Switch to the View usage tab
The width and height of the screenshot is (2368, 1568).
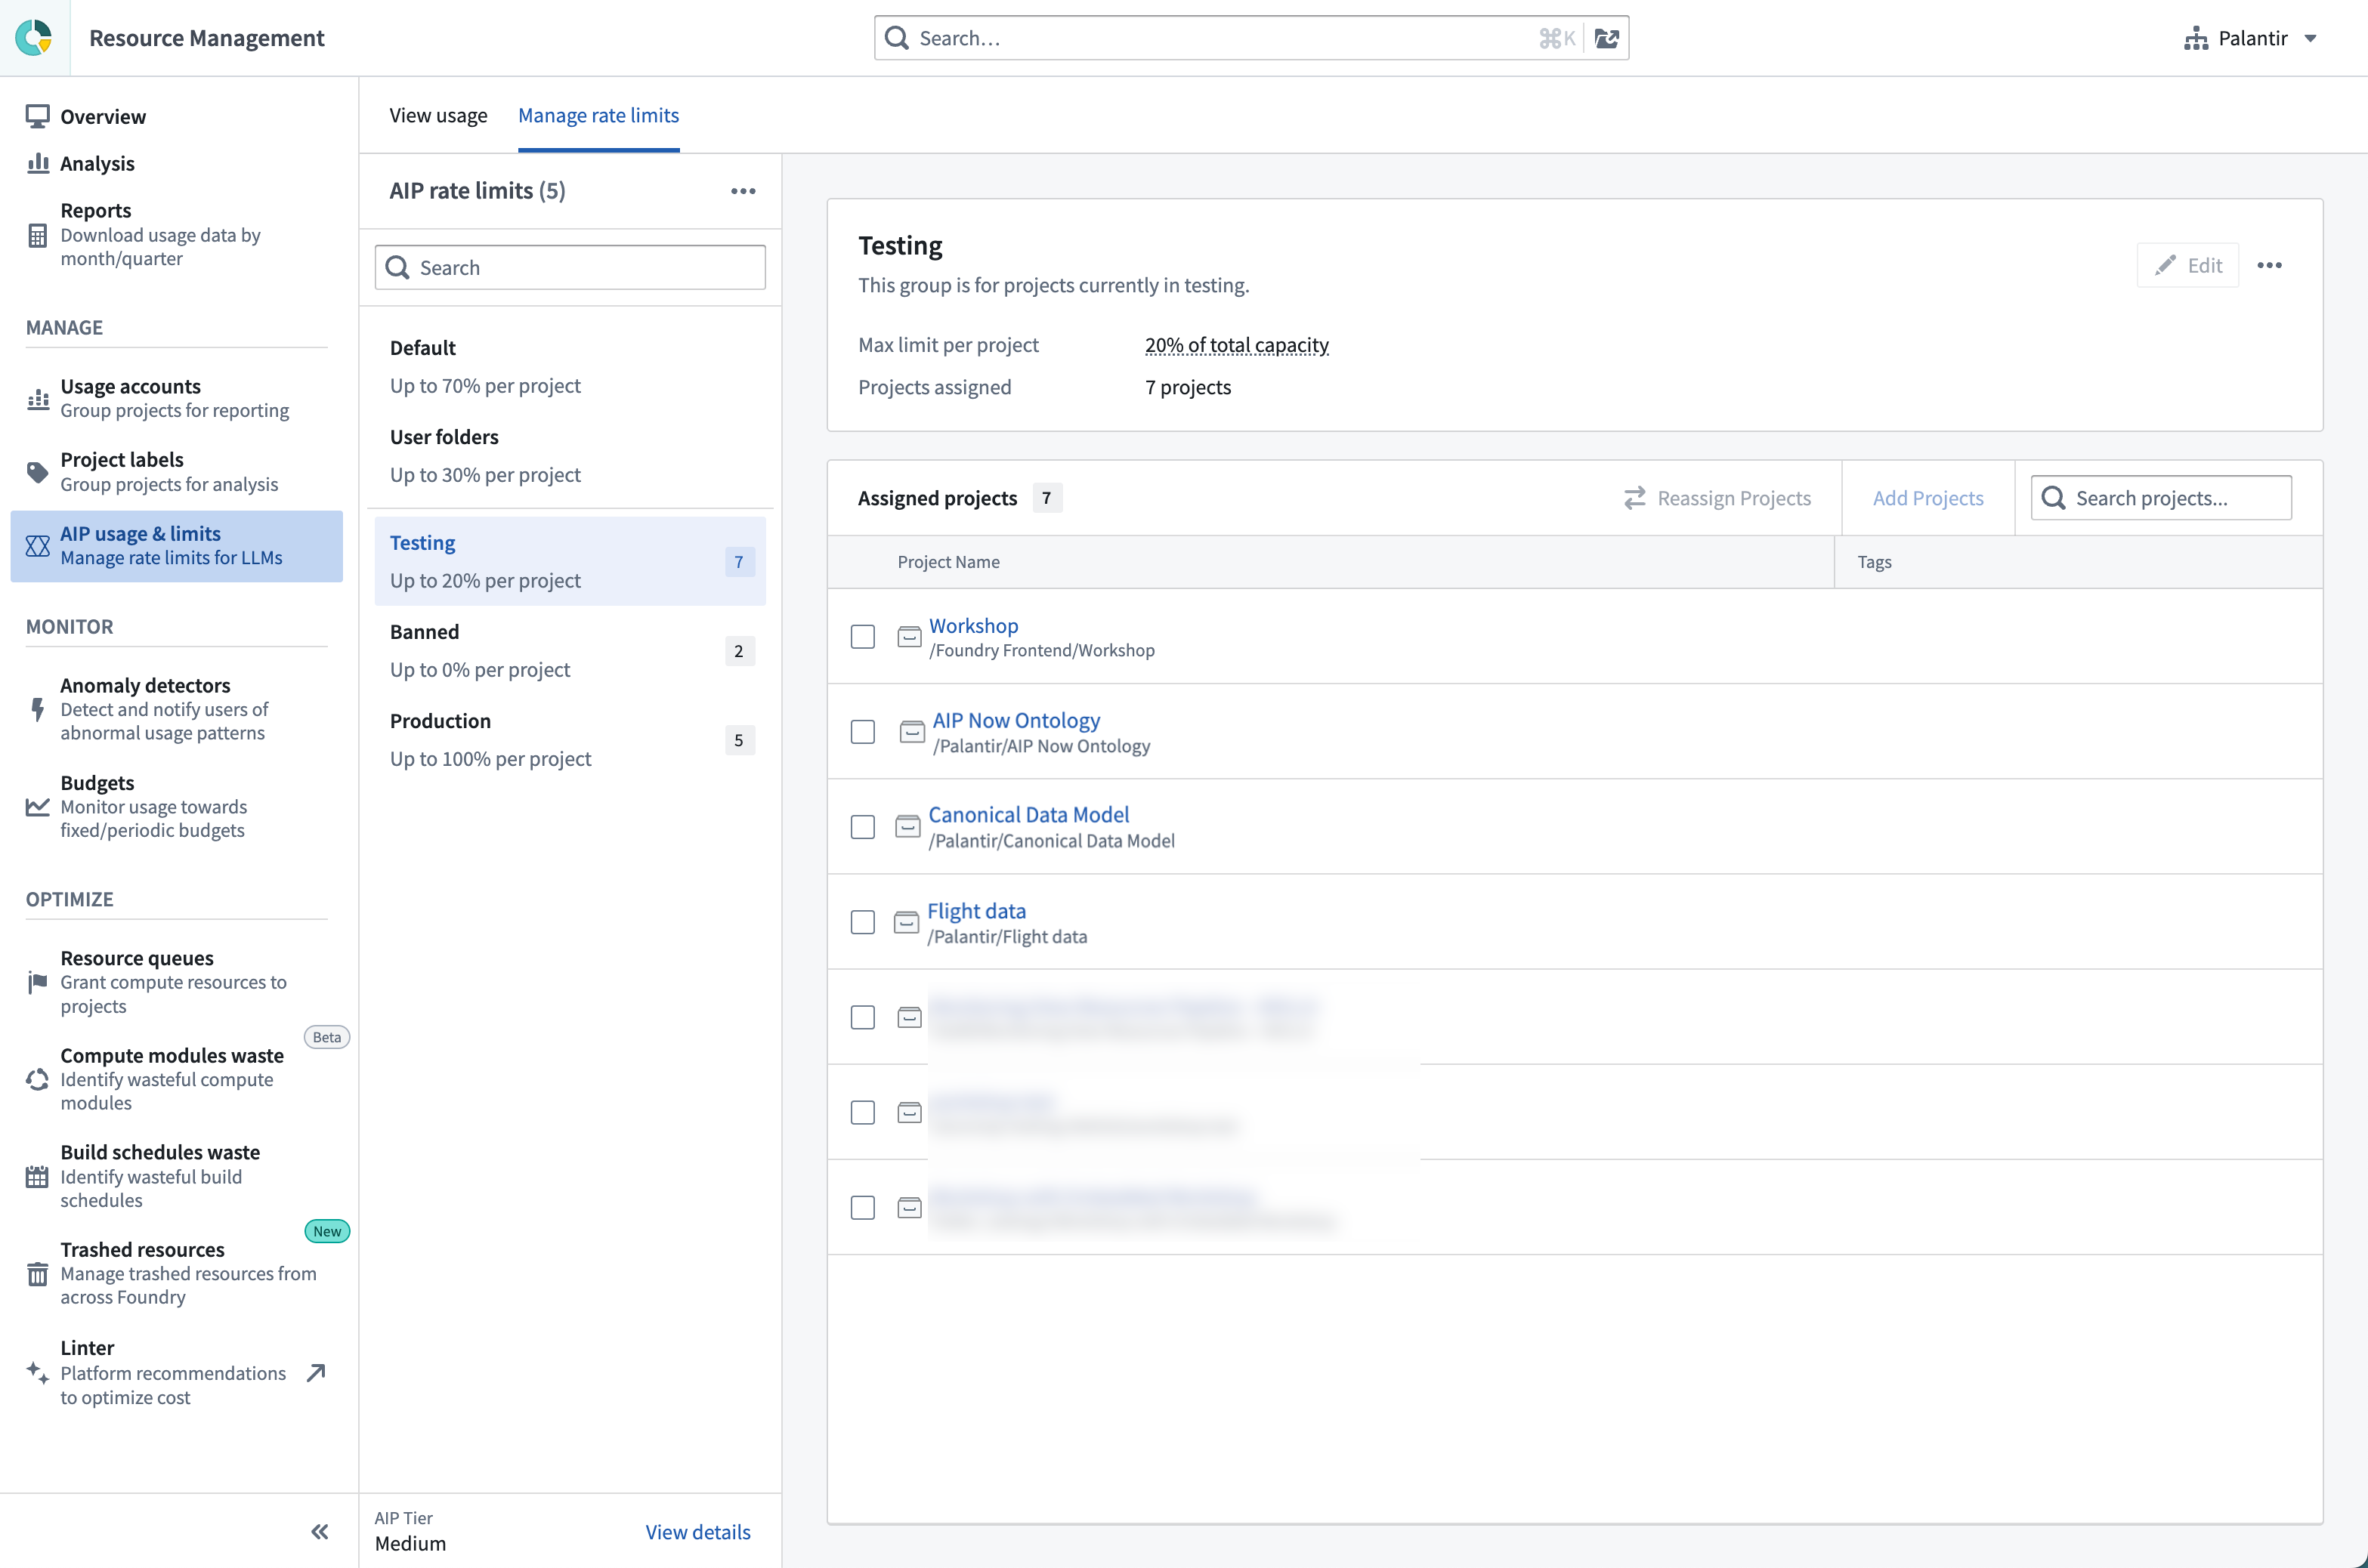(438, 115)
